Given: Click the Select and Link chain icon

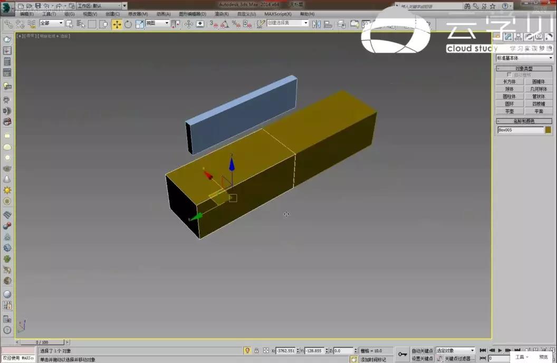Looking at the screenshot, I should pyautogui.click(x=8, y=24).
